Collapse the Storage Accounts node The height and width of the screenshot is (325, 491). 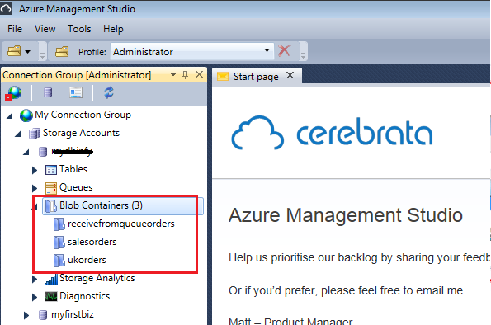(18, 134)
